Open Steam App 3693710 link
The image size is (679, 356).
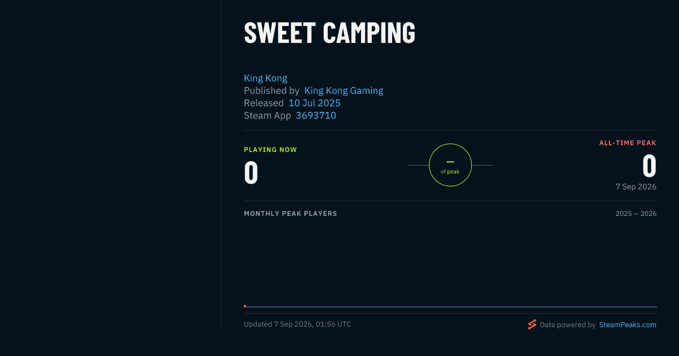point(316,115)
